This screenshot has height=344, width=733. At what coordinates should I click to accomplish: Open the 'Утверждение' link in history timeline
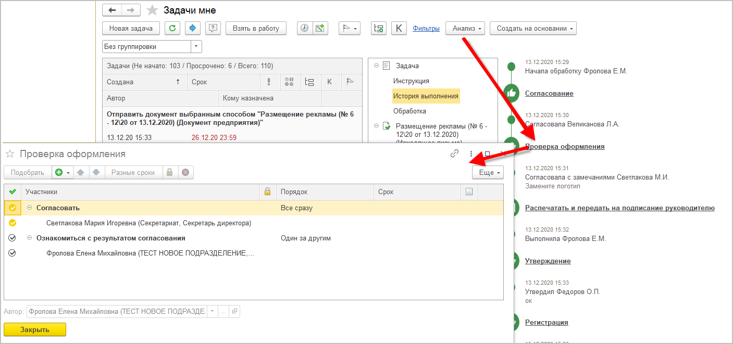coord(548,261)
